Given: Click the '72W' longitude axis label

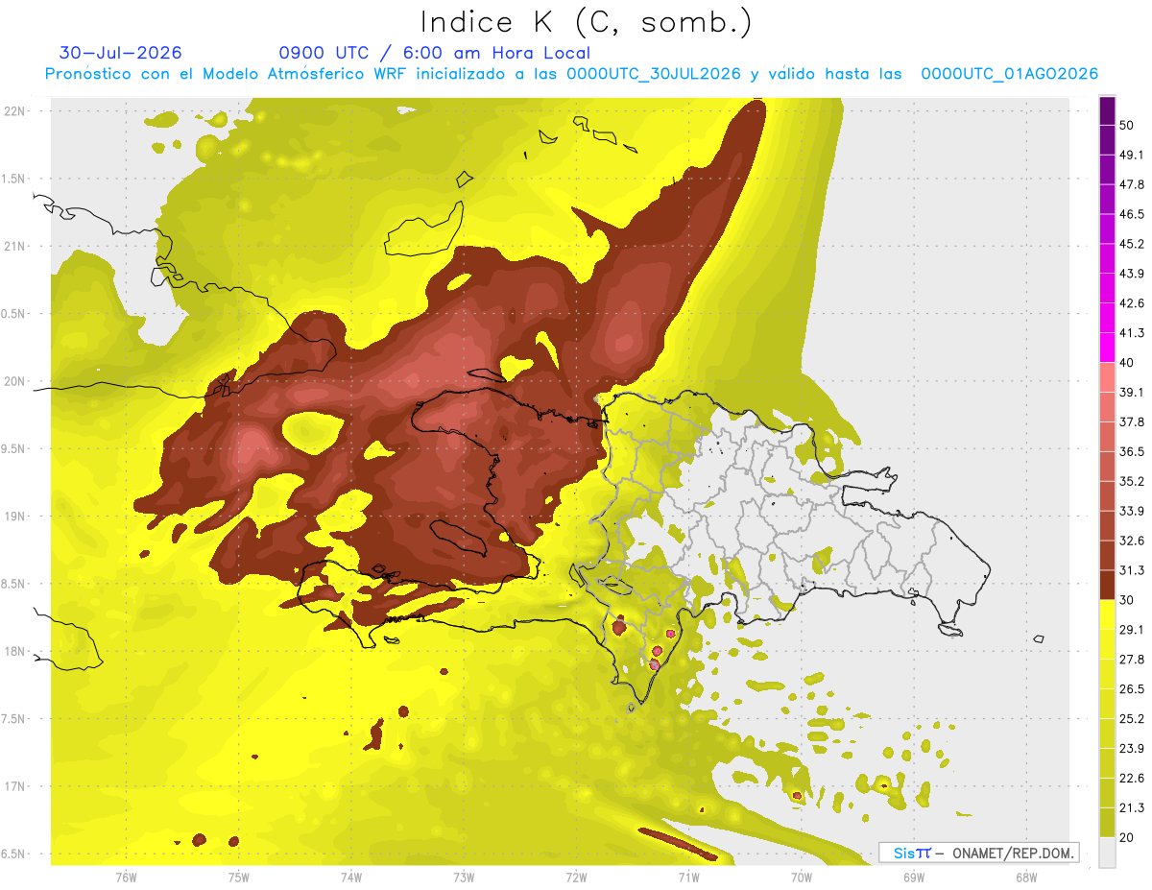Looking at the screenshot, I should click(x=576, y=878).
